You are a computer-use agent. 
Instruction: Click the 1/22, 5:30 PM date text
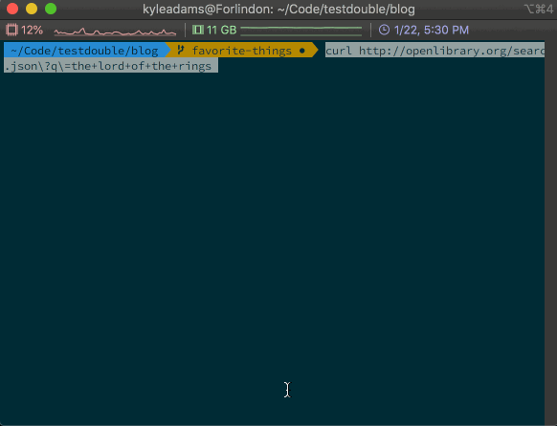[x=432, y=31]
